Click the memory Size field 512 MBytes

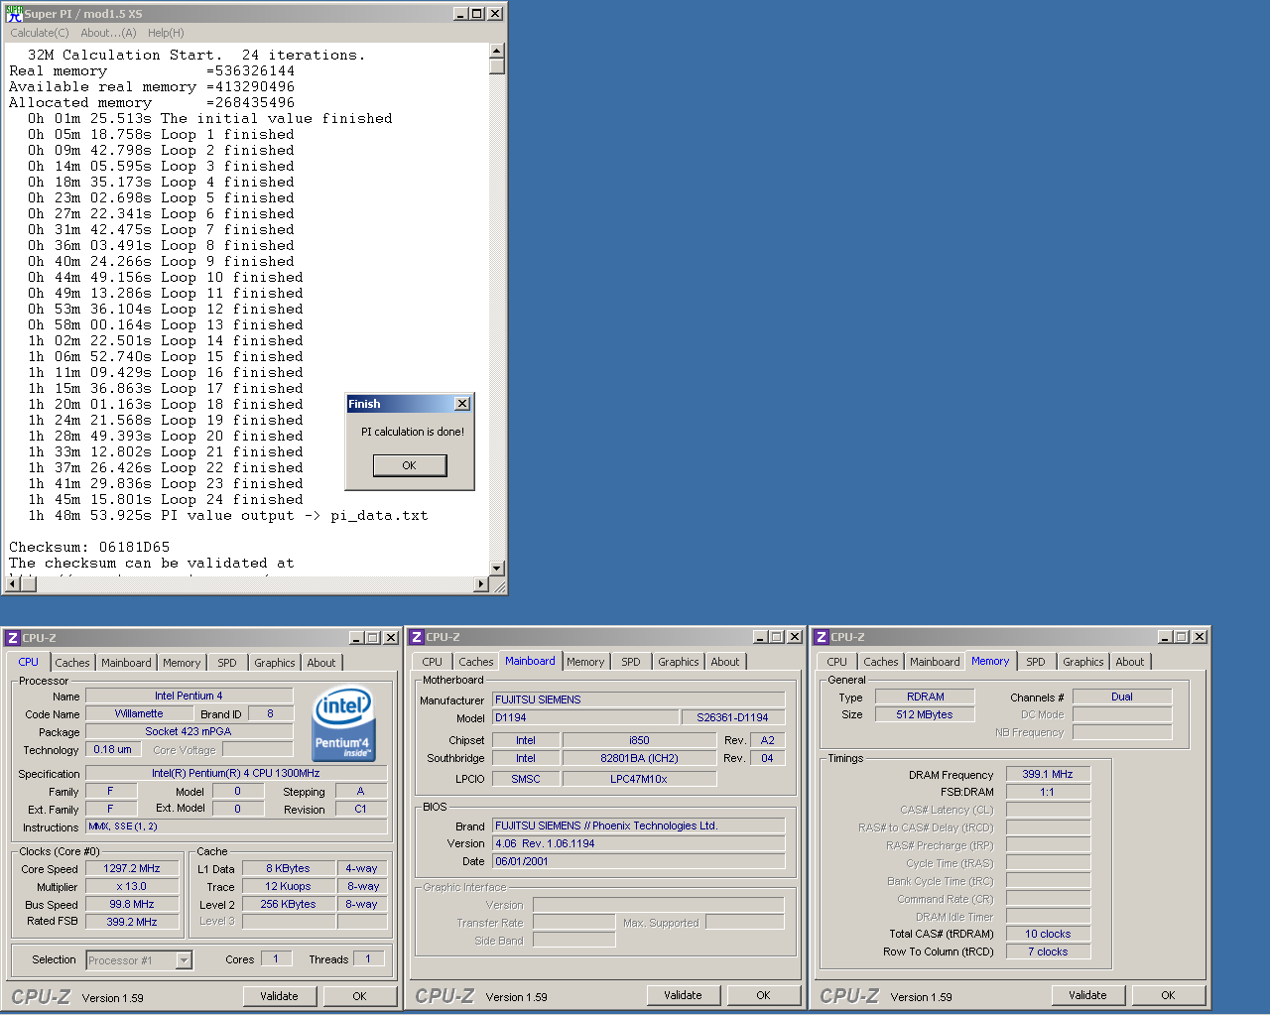click(x=925, y=714)
